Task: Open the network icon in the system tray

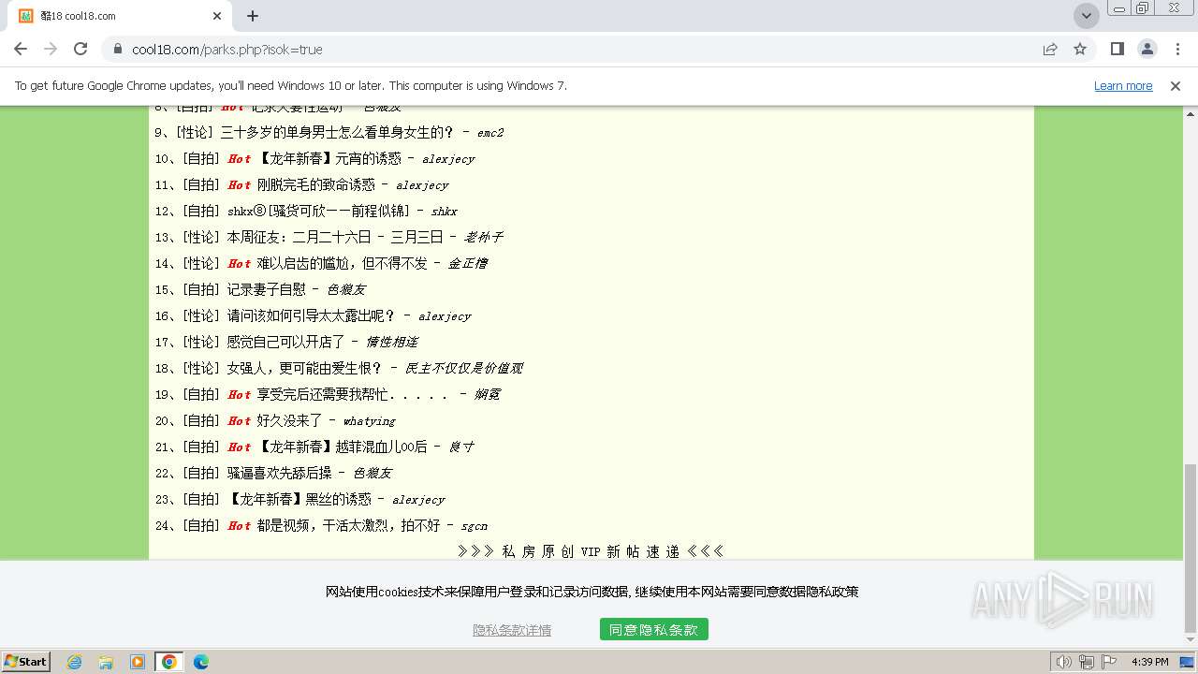Action: pyautogui.click(x=1087, y=662)
